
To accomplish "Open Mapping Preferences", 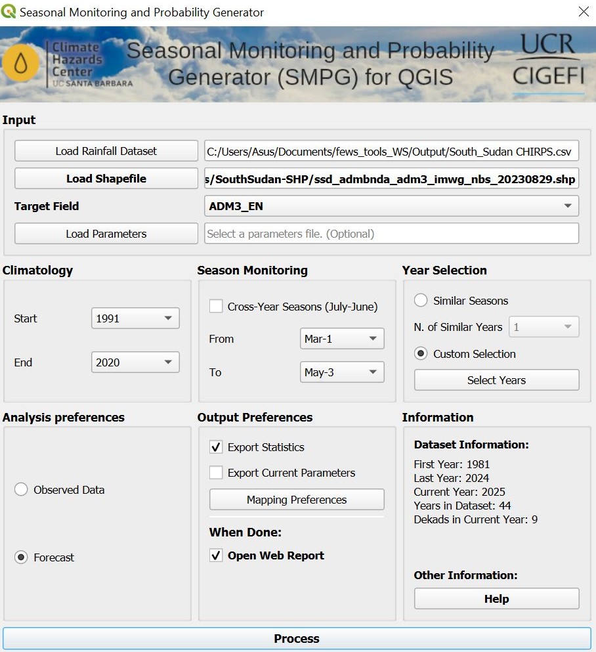I will click(297, 500).
